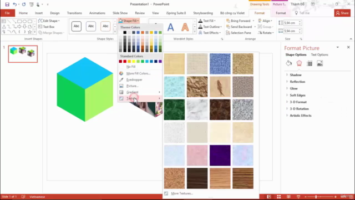355x200 pixels.
Task: Apply the purple mesh texture
Action: click(220, 156)
